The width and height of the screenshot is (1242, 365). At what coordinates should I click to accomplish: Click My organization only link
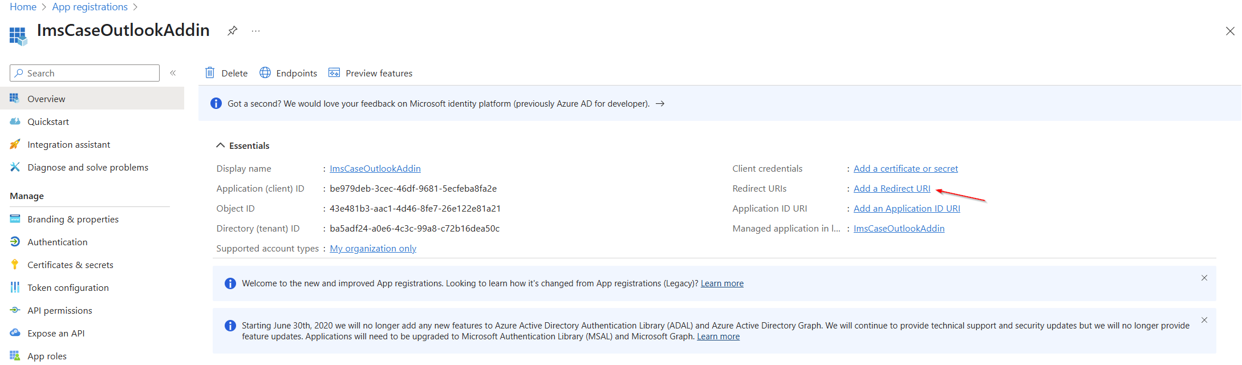[x=373, y=248]
